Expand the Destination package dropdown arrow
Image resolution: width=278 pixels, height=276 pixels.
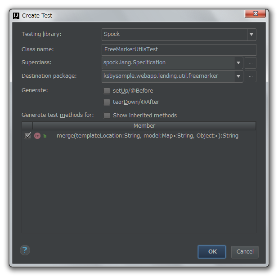click(x=238, y=76)
